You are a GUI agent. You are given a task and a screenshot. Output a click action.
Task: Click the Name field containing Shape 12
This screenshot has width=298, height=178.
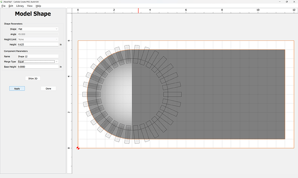38,56
